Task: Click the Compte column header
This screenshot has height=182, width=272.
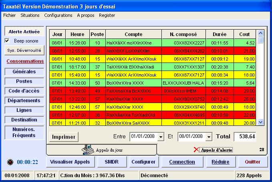Action: coord(133,34)
